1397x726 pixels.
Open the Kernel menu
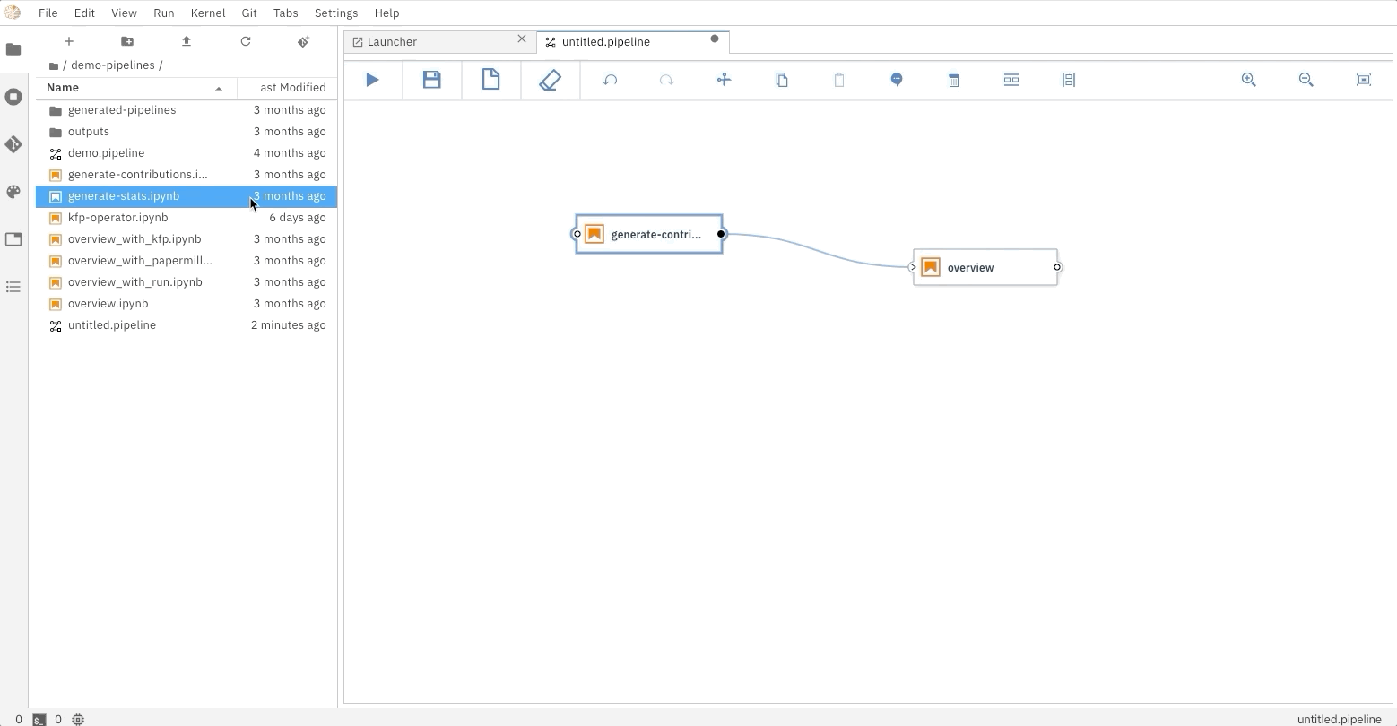[208, 13]
